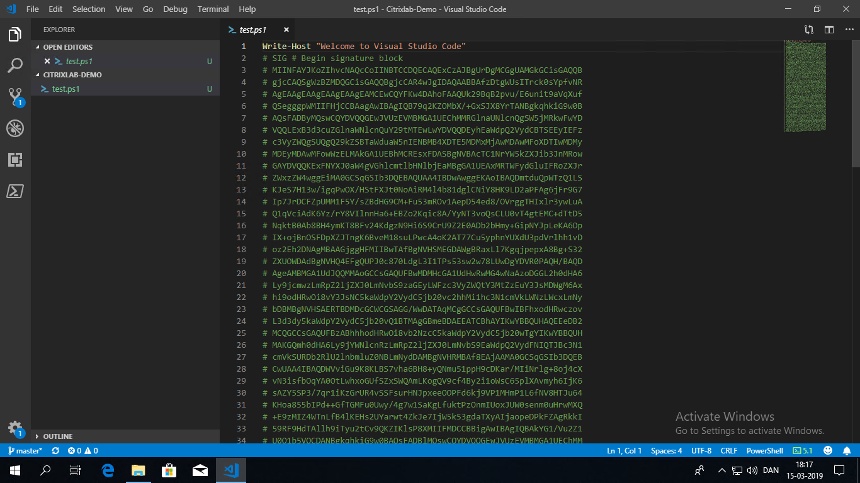Open the Windows Start menu
Screen dimensions: 860x483
15,470
